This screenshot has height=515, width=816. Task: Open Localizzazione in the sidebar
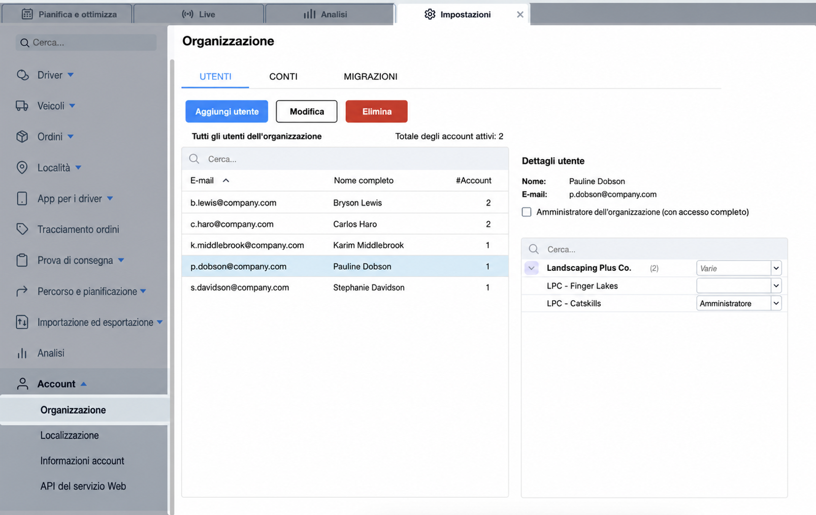coord(70,435)
